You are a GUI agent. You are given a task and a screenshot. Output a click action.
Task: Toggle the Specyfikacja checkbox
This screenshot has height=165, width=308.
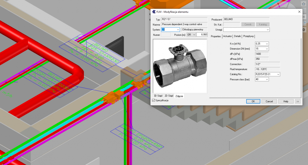[153, 100]
